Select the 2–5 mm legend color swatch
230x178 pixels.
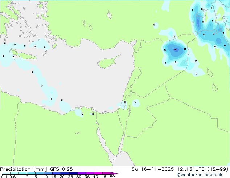[x=31, y=173]
